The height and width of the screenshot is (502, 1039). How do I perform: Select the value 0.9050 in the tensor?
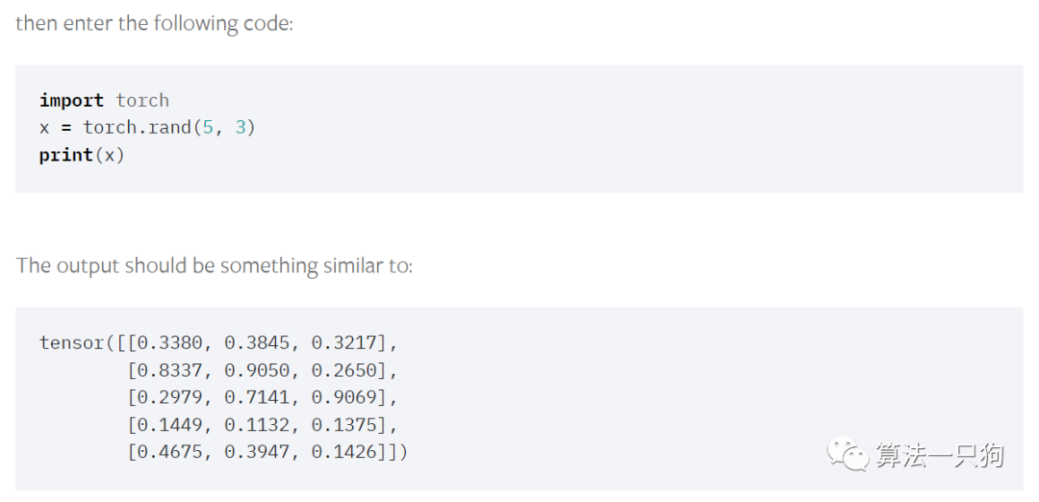(257, 370)
